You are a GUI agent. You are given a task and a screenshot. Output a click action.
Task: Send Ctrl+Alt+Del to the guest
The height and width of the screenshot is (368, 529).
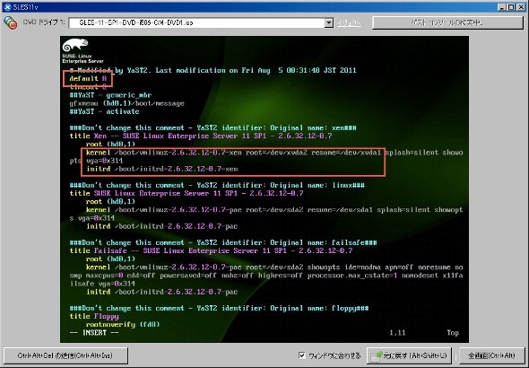click(x=65, y=355)
